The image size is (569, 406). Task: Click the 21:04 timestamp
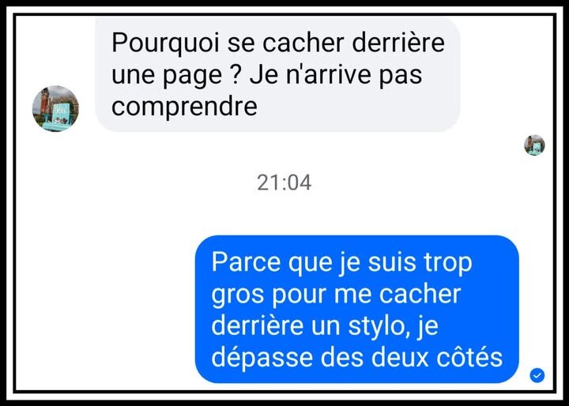coord(284,182)
